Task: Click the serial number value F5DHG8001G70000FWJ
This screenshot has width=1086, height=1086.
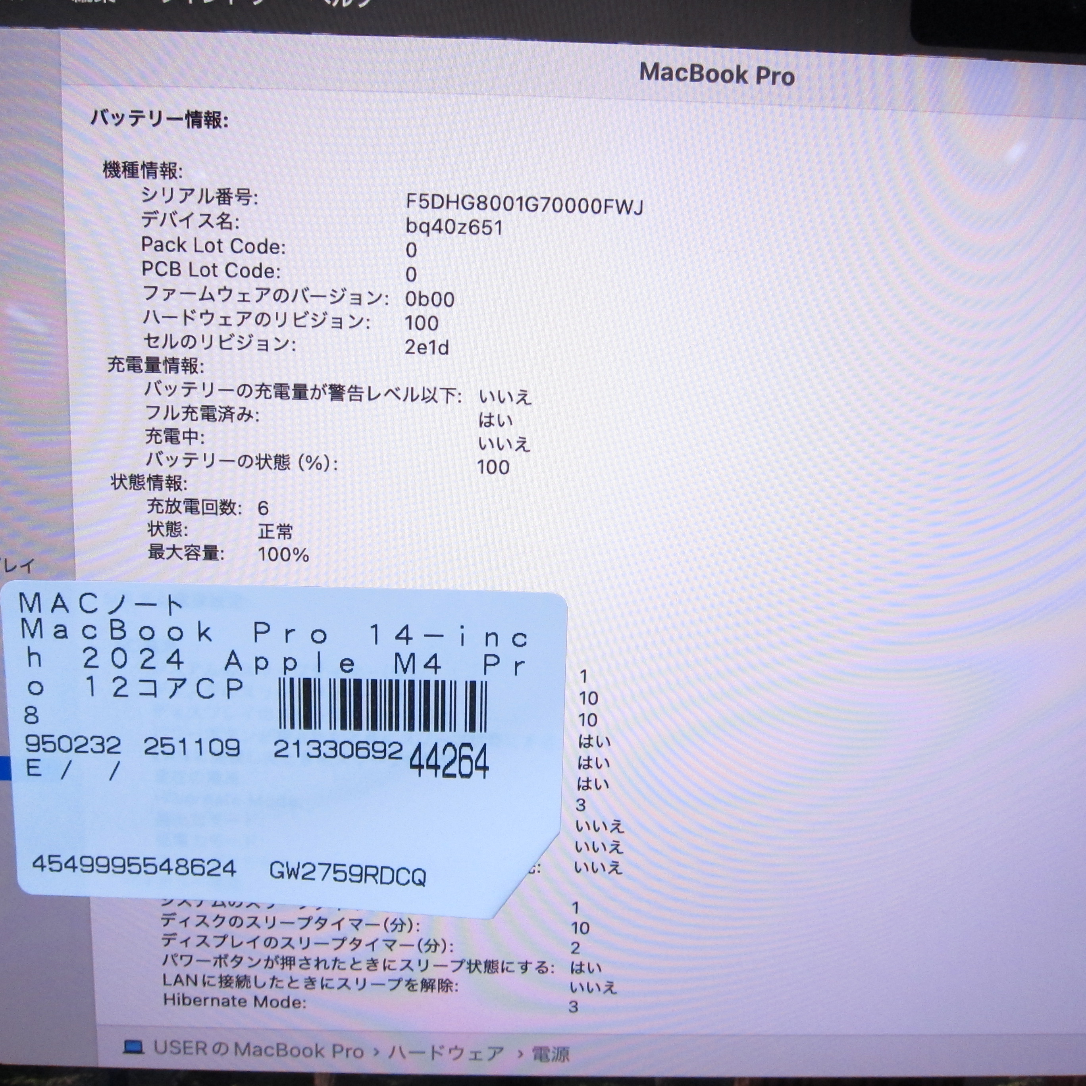Action: [524, 204]
